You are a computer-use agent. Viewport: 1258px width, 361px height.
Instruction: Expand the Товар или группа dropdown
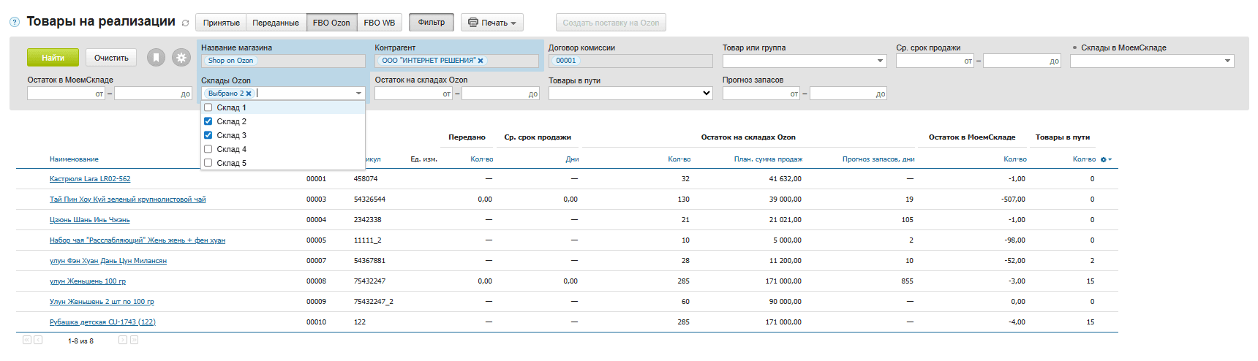pyautogui.click(x=880, y=61)
